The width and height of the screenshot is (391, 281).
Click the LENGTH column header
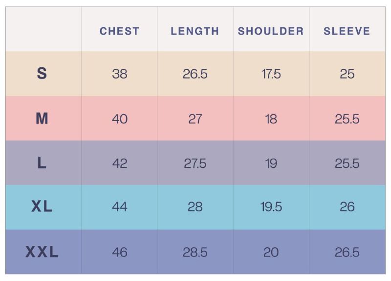coord(195,31)
